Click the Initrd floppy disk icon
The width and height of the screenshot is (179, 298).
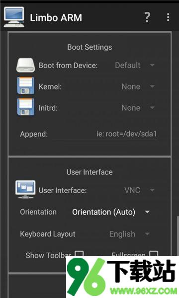pos(26,107)
